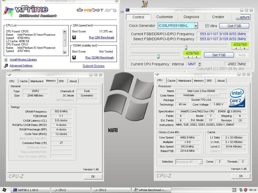Click the right CPU-Z window title icon

pos(157,74)
